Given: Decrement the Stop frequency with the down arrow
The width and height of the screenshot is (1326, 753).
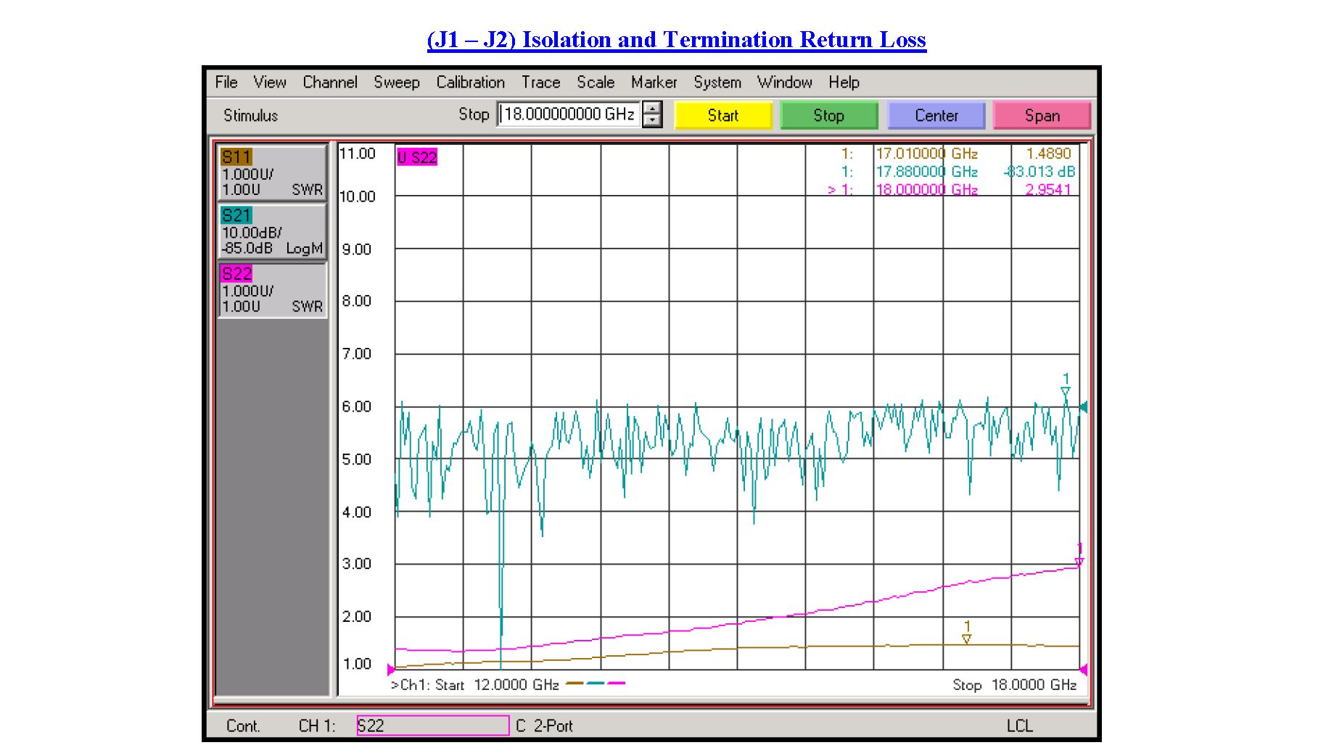Looking at the screenshot, I should [652, 121].
